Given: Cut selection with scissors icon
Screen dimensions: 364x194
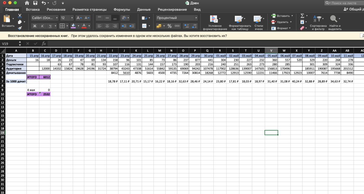Looking at the screenshot, I should 20,16.
